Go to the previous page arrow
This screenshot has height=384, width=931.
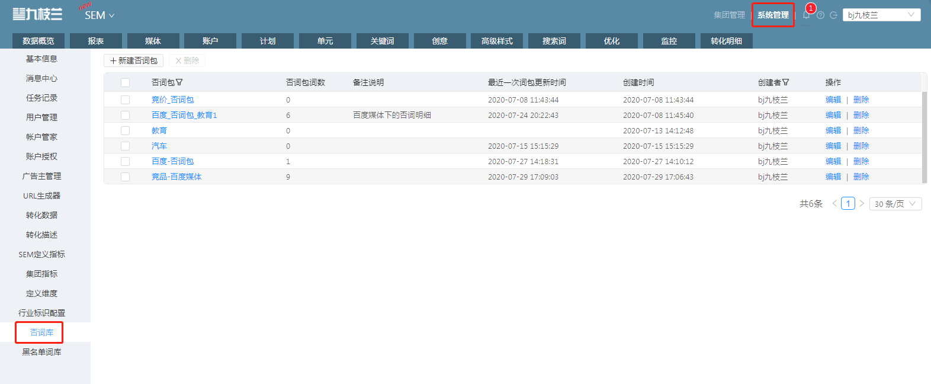click(834, 203)
